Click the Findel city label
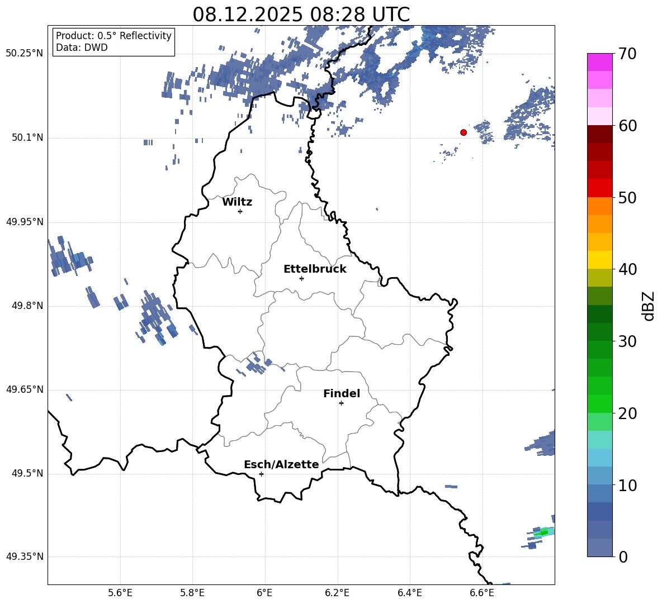 coord(342,393)
